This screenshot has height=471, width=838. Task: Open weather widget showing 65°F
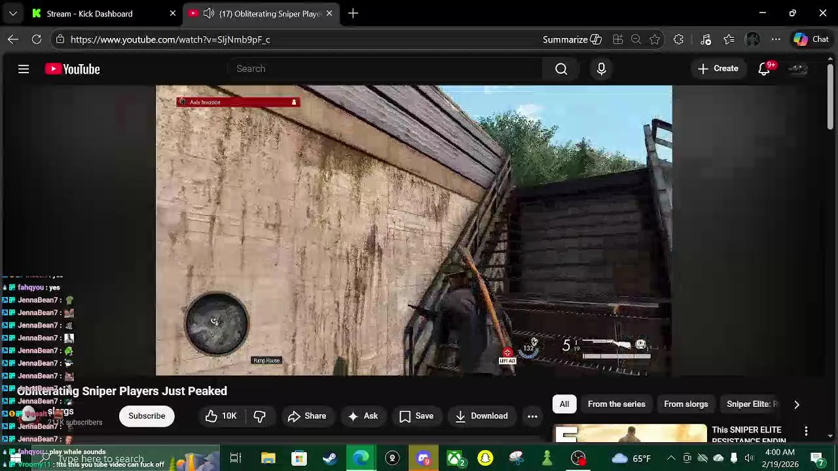click(631, 459)
